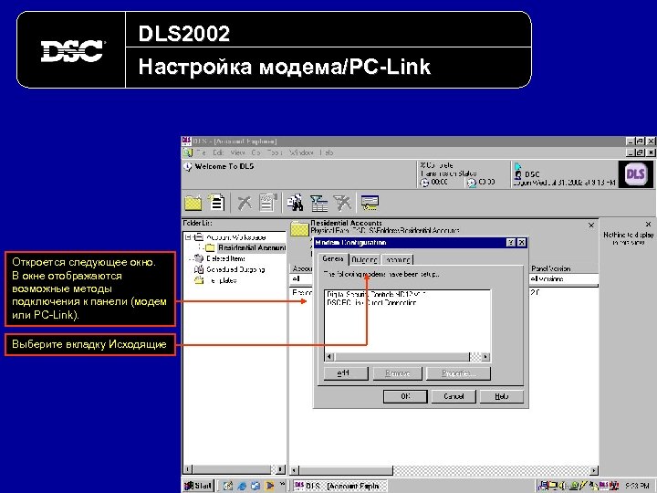Confirm dialog with OK button
This screenshot has width=657, height=493.
click(x=405, y=396)
